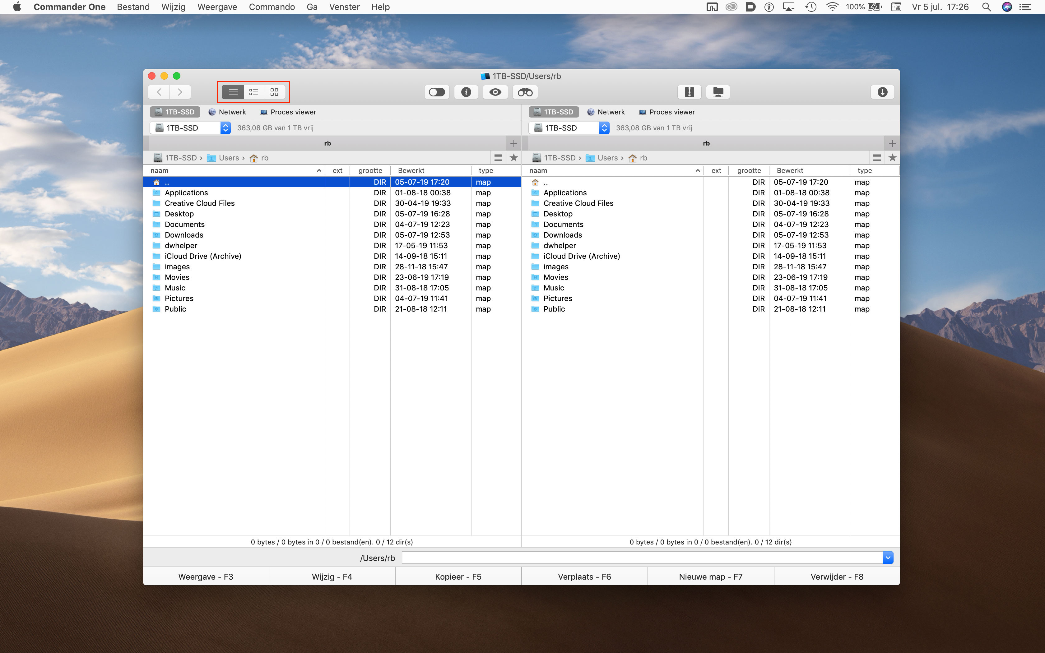Open the Ga menu
The width and height of the screenshot is (1045, 653).
312,7
